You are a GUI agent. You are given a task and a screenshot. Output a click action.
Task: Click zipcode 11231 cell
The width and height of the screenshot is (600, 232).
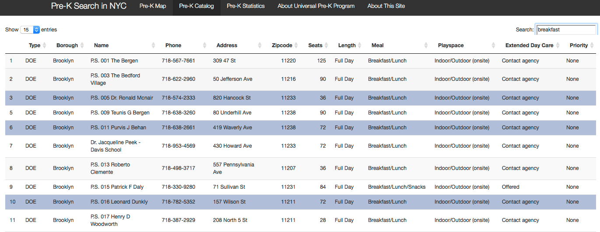click(288, 187)
